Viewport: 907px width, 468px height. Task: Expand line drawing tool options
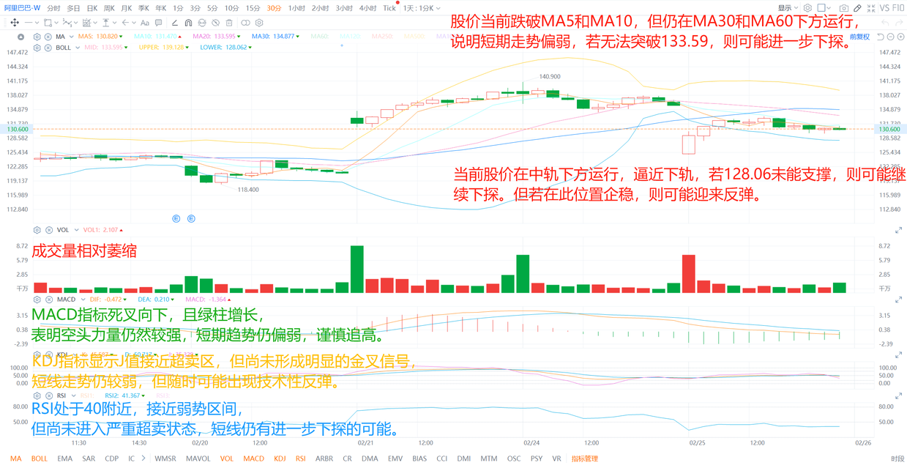tap(37, 23)
